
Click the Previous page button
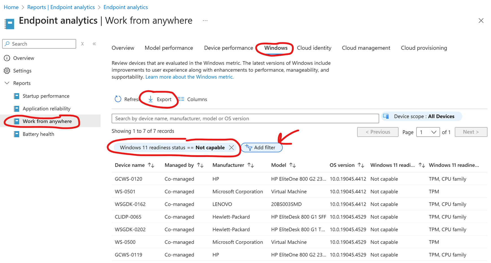pos(378,132)
